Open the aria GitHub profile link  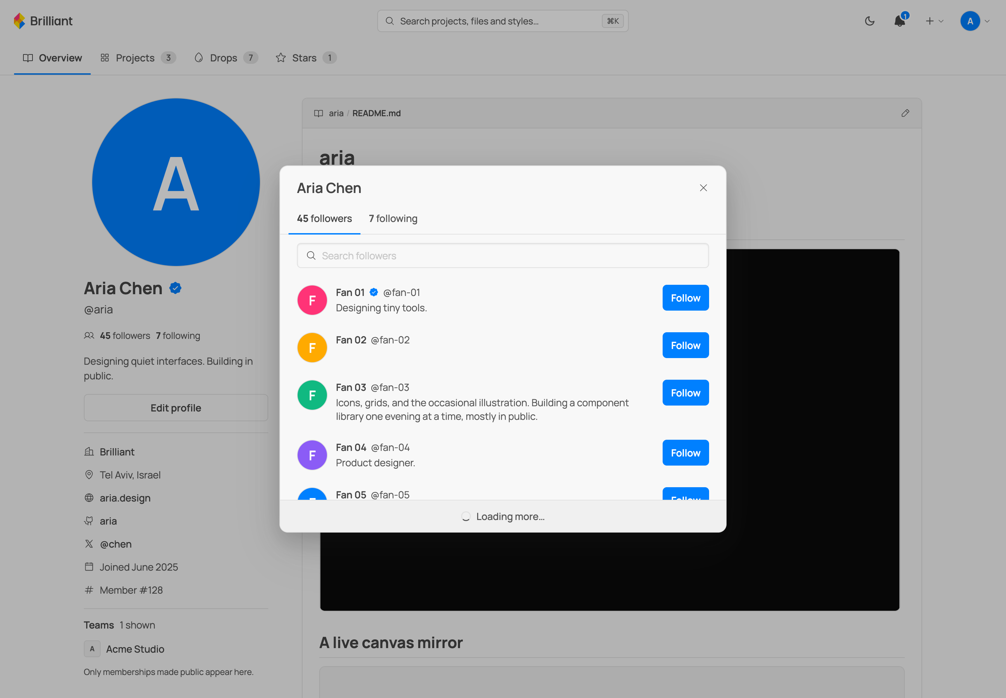pyautogui.click(x=108, y=521)
